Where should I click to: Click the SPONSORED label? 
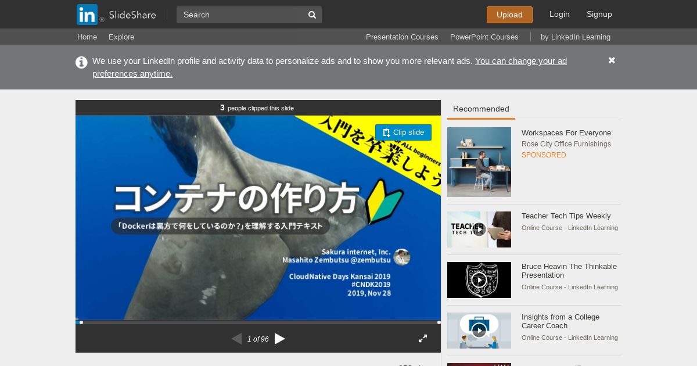[x=544, y=155]
